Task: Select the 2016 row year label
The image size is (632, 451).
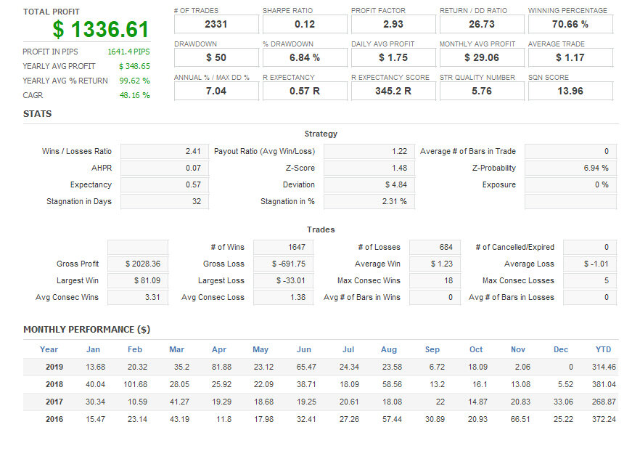Action: point(54,419)
